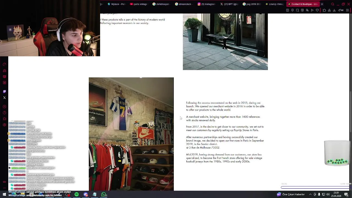Switch to the (21) BPT X tab
352x198 pixels.
[229, 4]
